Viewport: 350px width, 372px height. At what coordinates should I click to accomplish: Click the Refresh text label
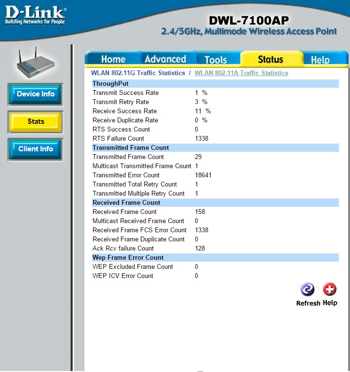(308, 303)
